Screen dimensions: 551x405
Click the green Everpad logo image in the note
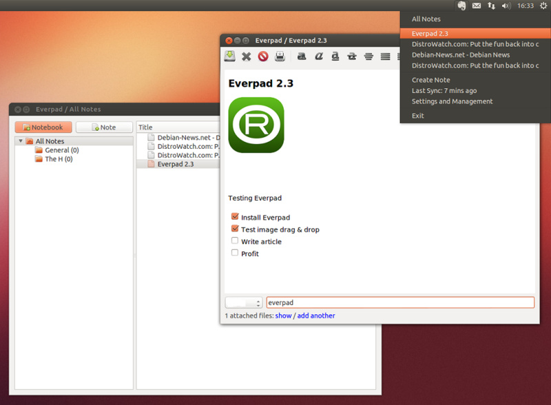tap(256, 125)
